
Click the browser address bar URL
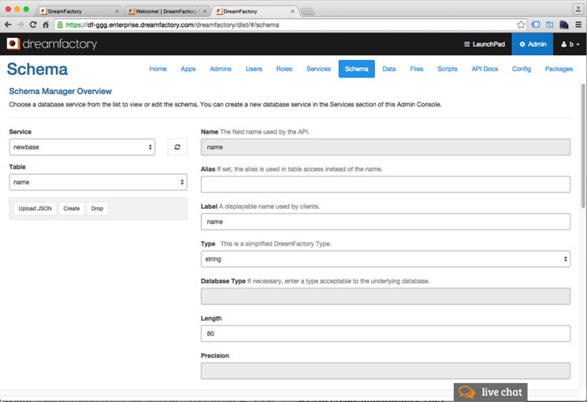click(x=173, y=25)
